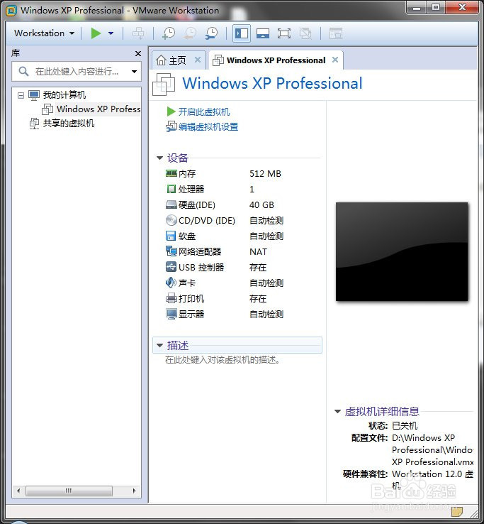Image resolution: width=484 pixels, height=524 pixels.
Task: Toggle the thumbnail bar view icon
Action: tap(263, 33)
